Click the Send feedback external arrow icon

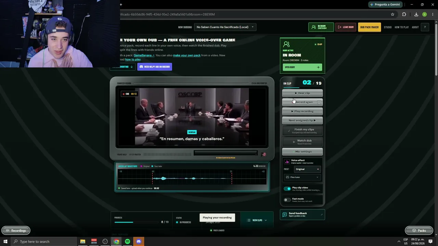pos(321,215)
